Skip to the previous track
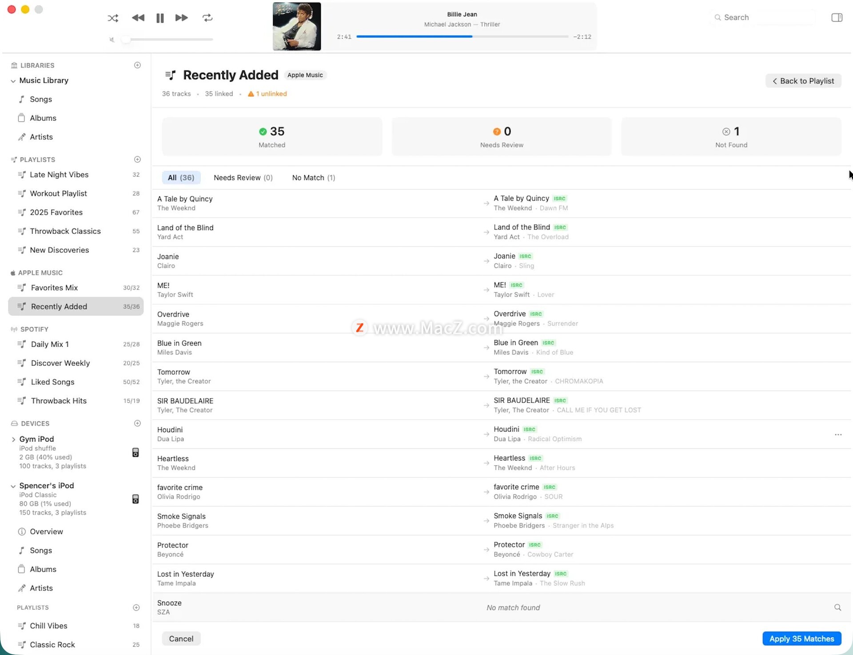The width and height of the screenshot is (853, 655). coord(138,18)
